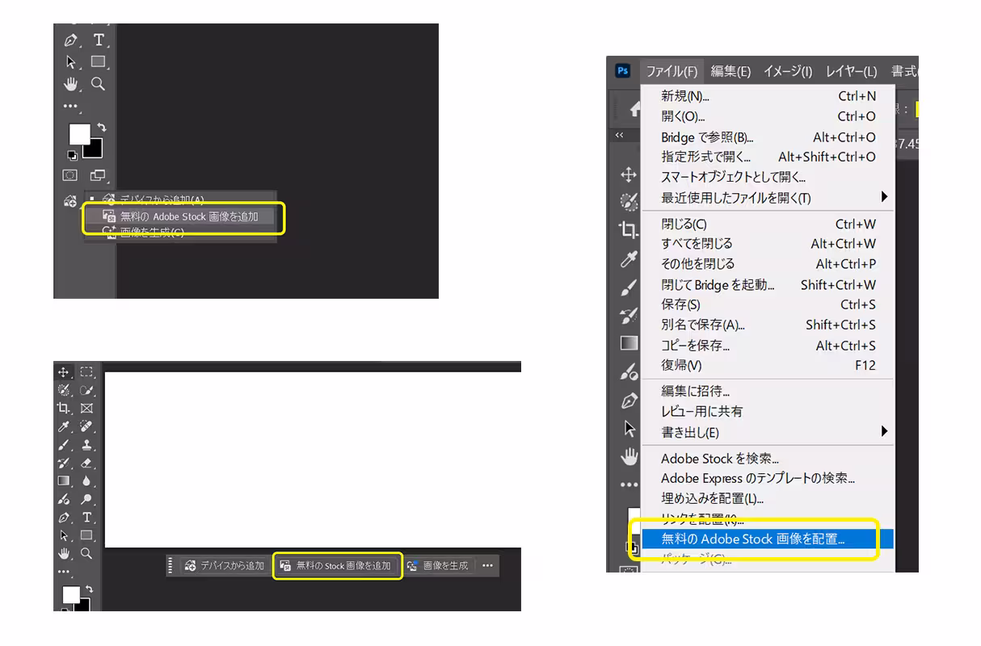Expand the 最近使用したファイルを開く submenu
This screenshot has height=646, width=981.
(x=884, y=197)
